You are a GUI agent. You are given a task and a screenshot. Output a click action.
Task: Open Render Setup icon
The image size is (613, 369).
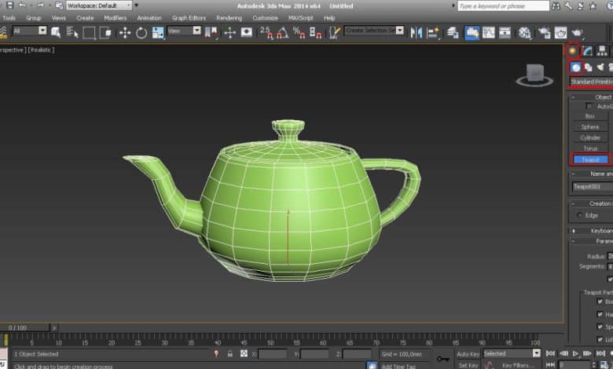coord(544,32)
